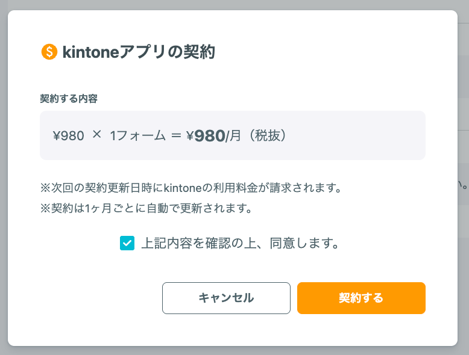Click the bold 980 monthly total
Image resolution: width=469 pixels, height=355 pixels.
(210, 136)
